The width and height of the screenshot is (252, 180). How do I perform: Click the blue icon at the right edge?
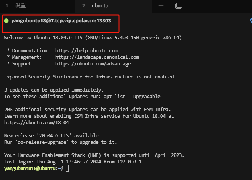click(250, 21)
